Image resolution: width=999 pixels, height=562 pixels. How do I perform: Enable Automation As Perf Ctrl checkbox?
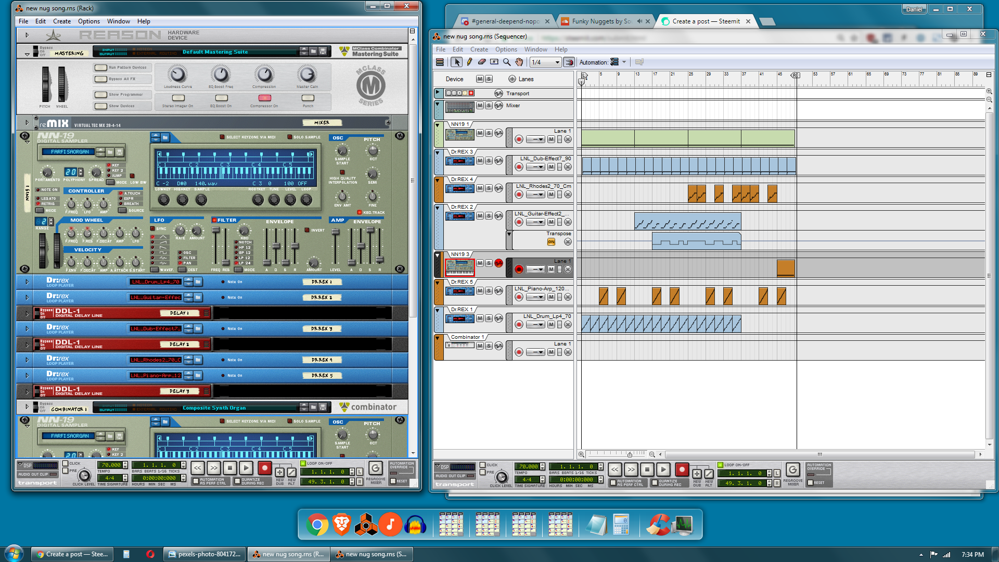point(613,483)
